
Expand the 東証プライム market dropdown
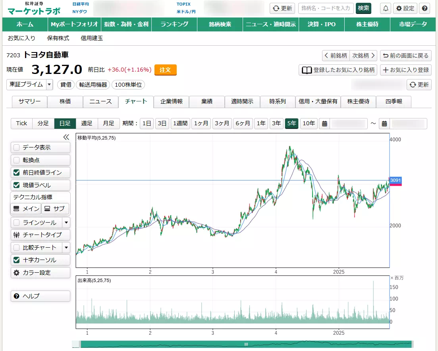point(49,84)
